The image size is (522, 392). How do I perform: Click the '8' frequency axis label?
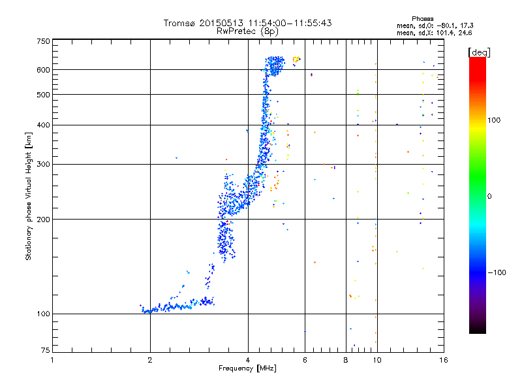[346, 360]
